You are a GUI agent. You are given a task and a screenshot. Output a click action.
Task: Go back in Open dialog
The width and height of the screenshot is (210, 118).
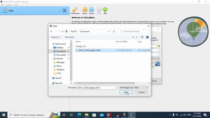51,31
